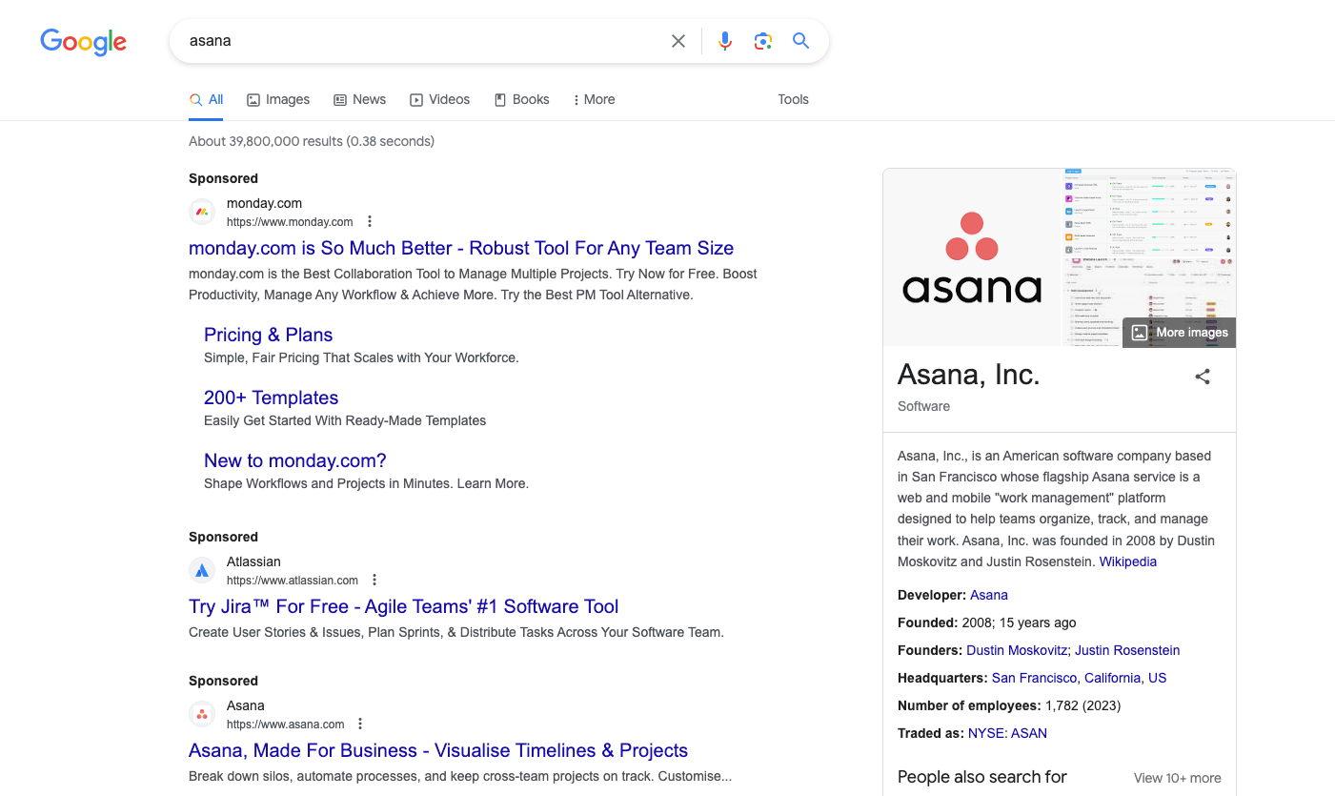
Task: Open three-dot menu beside atlassian.com URL
Action: click(x=374, y=581)
